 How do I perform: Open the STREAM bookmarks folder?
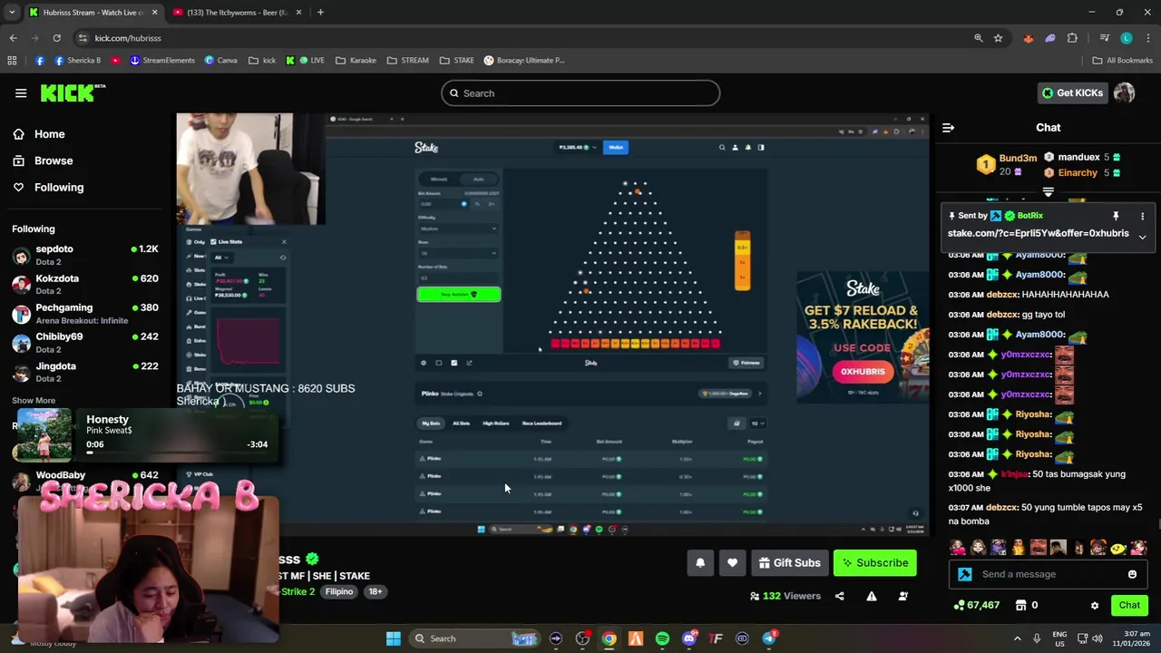(407, 61)
